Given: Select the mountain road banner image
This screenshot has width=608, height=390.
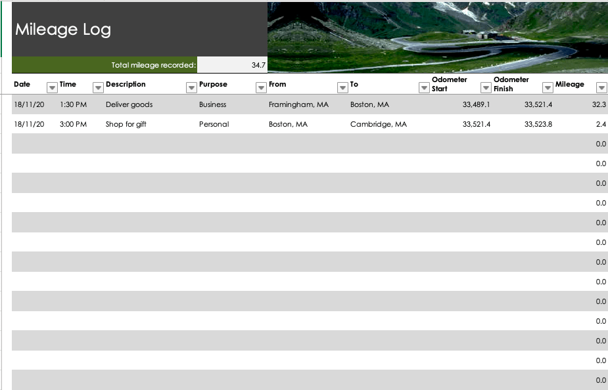Looking at the screenshot, I should [x=438, y=37].
